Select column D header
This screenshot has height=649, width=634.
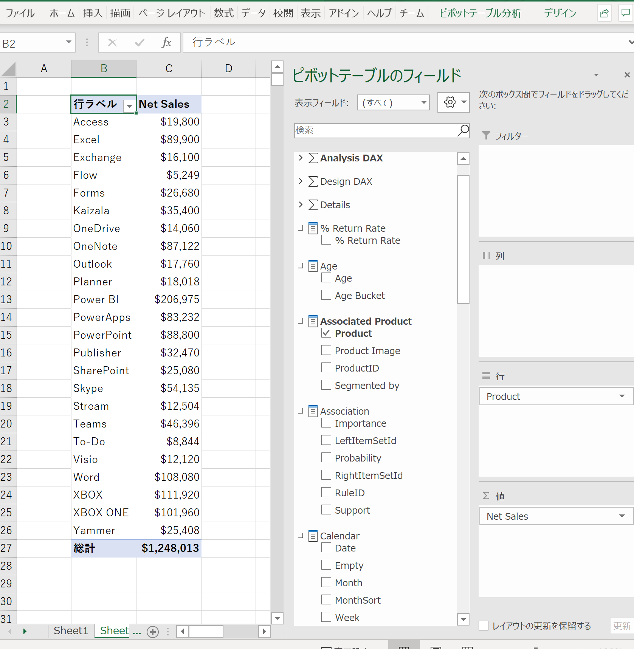tap(228, 69)
